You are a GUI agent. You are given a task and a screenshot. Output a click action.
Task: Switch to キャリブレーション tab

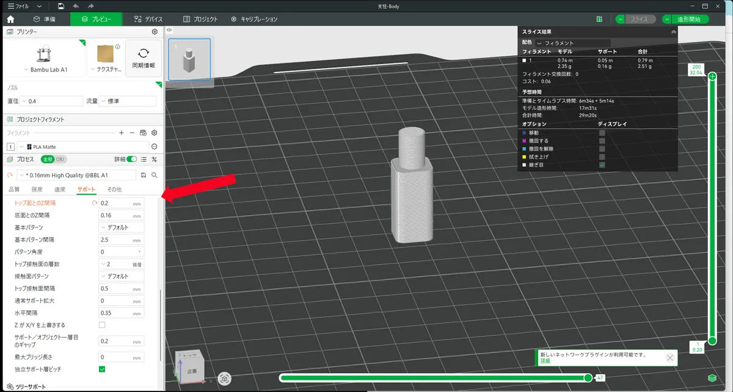pyautogui.click(x=255, y=19)
